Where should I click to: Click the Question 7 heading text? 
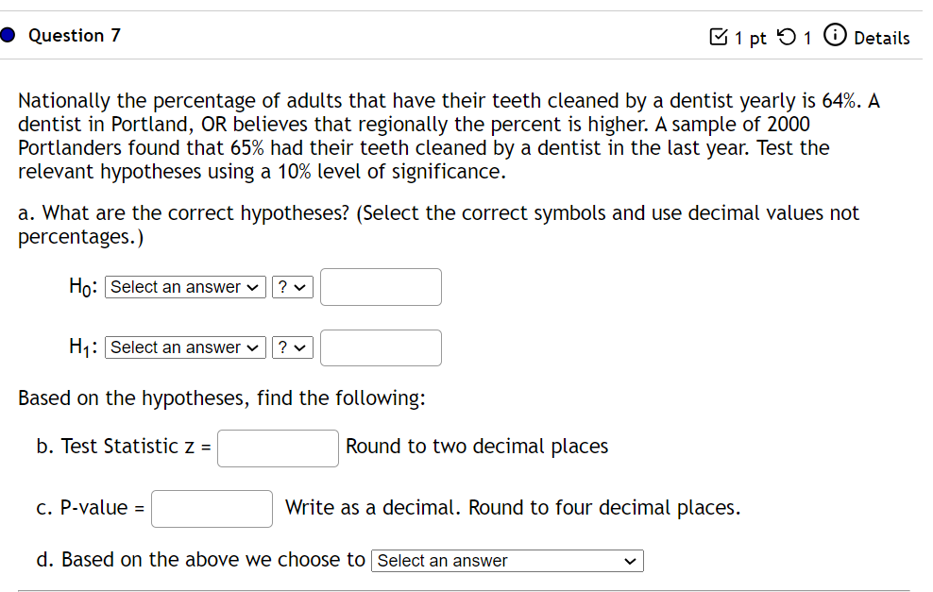pyautogui.click(x=75, y=36)
